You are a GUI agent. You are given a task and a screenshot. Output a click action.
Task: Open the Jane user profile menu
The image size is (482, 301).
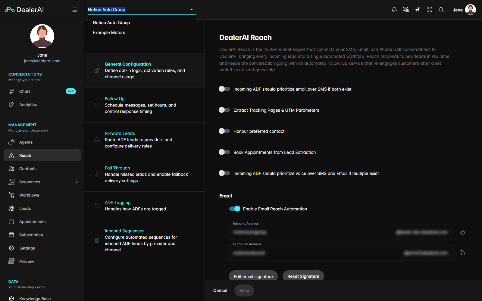point(464,10)
